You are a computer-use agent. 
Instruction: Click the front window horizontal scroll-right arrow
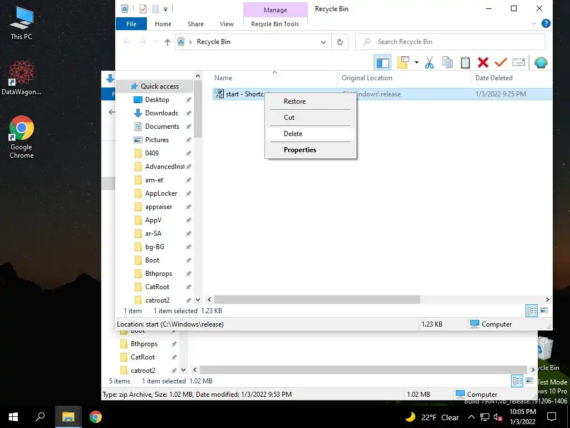[x=548, y=299]
